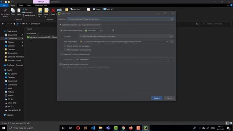Click browse folder icon in project Location field

(x=172, y=19)
